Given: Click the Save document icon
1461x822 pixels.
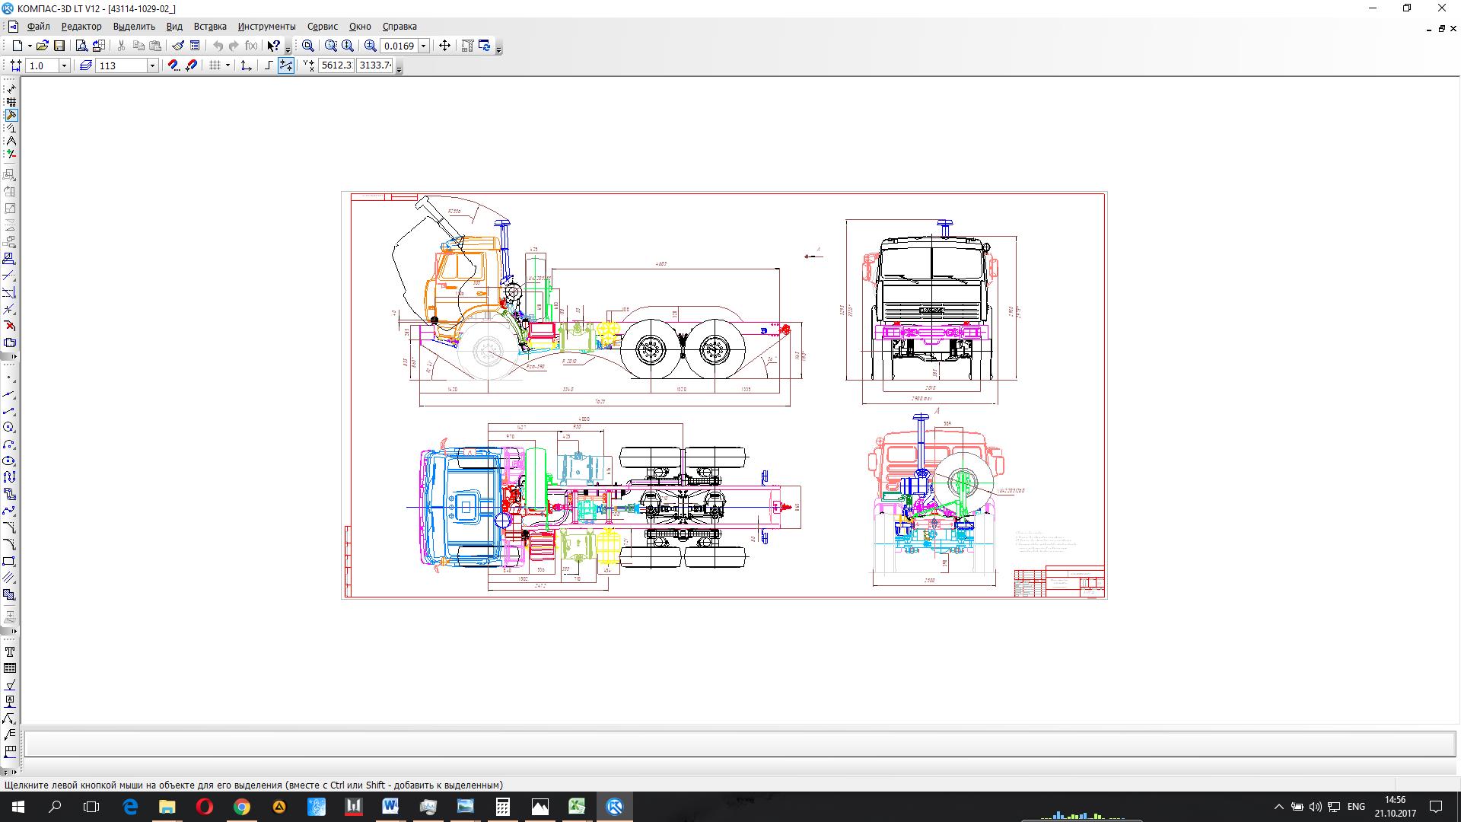Looking at the screenshot, I should pyautogui.click(x=59, y=46).
